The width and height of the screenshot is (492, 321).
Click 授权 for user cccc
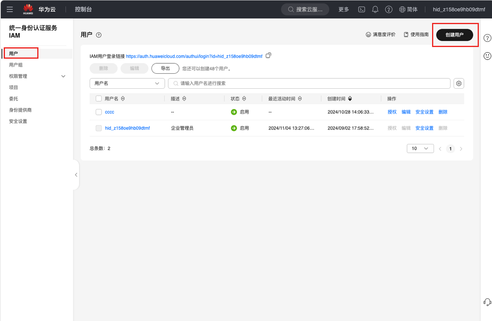[392, 112]
